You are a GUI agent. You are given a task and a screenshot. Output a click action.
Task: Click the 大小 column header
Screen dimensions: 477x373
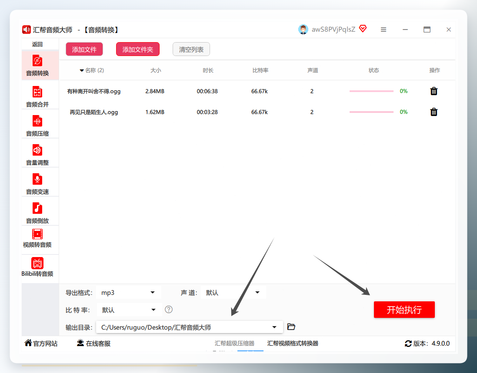pyautogui.click(x=156, y=70)
